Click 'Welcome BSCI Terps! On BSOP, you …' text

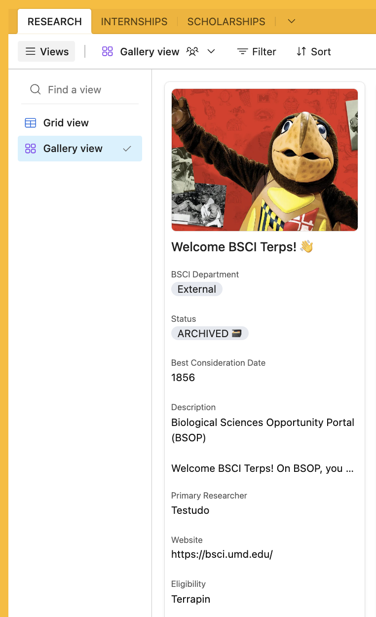263,468
